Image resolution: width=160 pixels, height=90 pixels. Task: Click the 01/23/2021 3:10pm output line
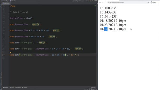(x=113, y=25)
